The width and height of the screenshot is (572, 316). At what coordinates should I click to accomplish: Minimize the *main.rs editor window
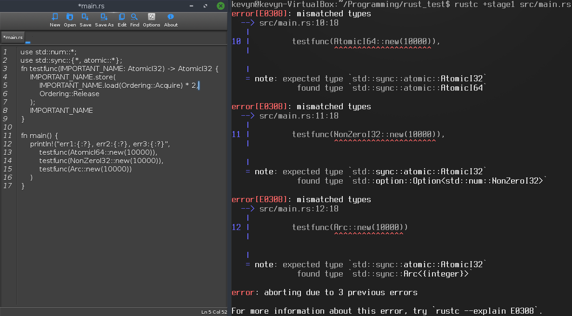(191, 6)
